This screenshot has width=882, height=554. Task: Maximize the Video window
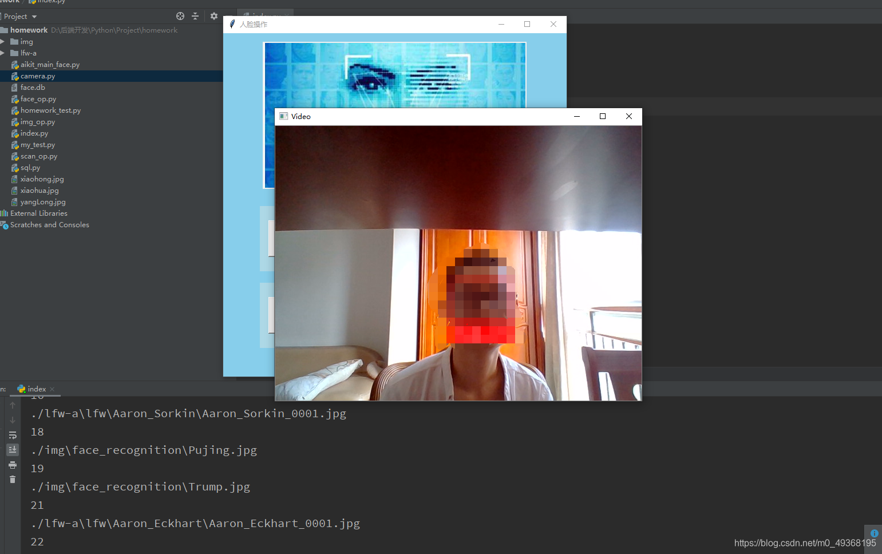[x=603, y=116]
